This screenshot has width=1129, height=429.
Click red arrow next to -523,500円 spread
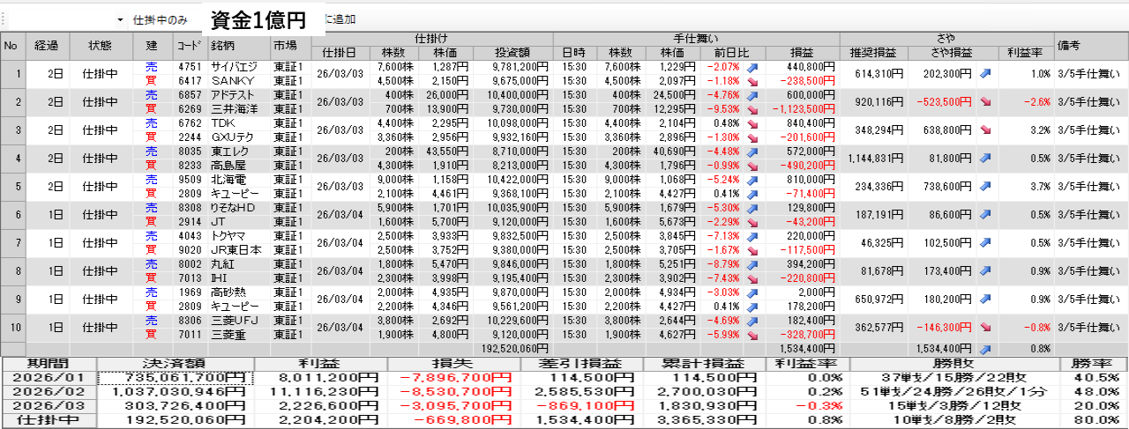click(x=985, y=101)
